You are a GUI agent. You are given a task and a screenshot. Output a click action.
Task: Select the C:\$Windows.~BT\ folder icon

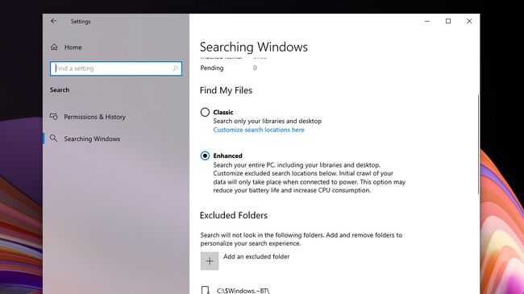206,290
